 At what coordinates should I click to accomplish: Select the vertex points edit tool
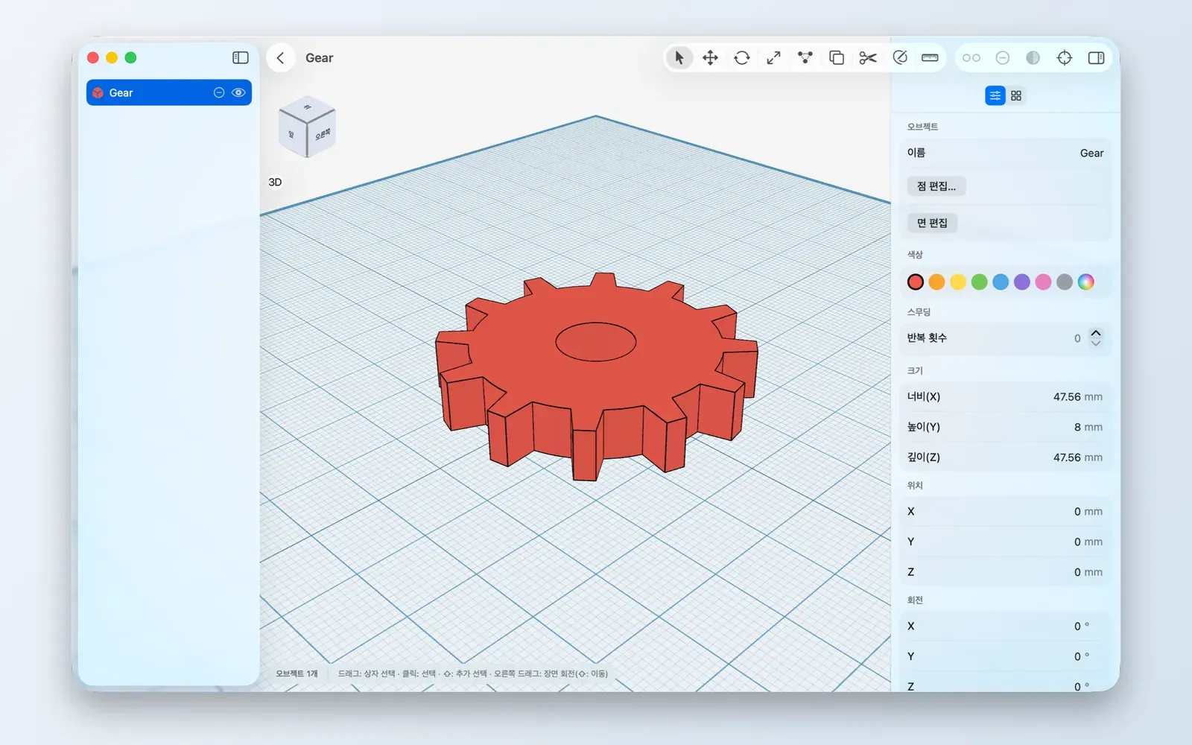click(x=805, y=58)
